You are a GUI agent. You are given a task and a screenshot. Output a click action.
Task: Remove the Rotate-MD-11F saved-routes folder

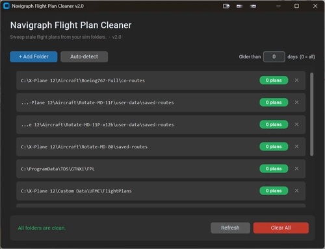(x=296, y=102)
